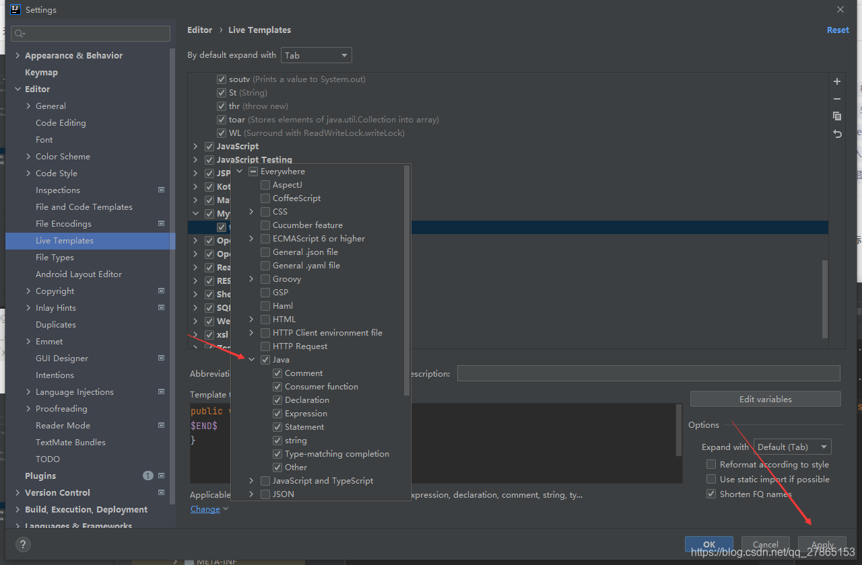The width and height of the screenshot is (862, 565).
Task: Select Live Templates in the settings tree
Action: point(90,241)
